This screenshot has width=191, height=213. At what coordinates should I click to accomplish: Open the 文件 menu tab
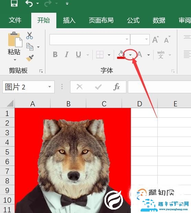click(15, 20)
